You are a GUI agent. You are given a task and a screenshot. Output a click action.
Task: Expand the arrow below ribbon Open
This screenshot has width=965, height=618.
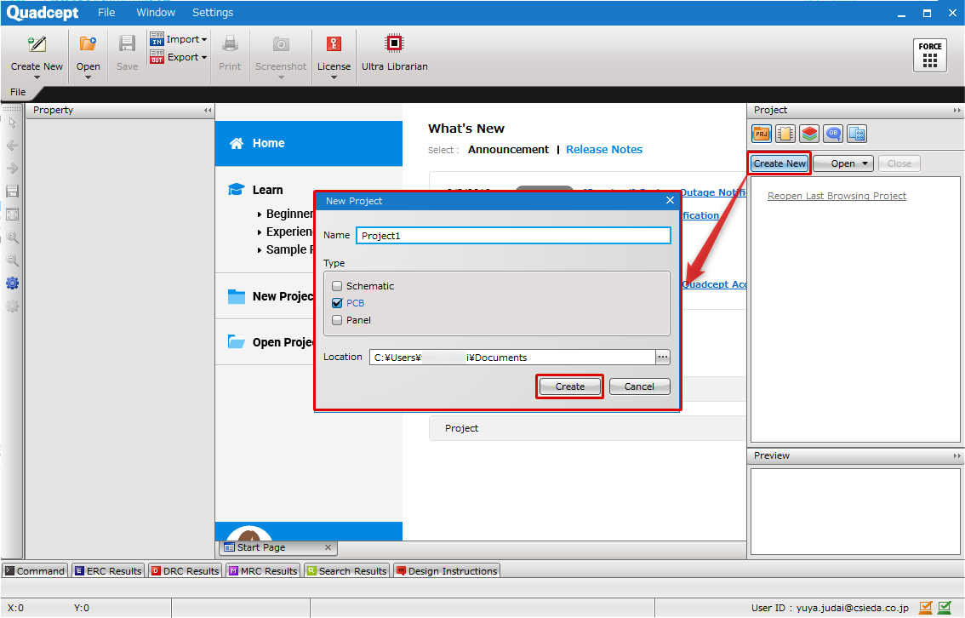(x=88, y=77)
